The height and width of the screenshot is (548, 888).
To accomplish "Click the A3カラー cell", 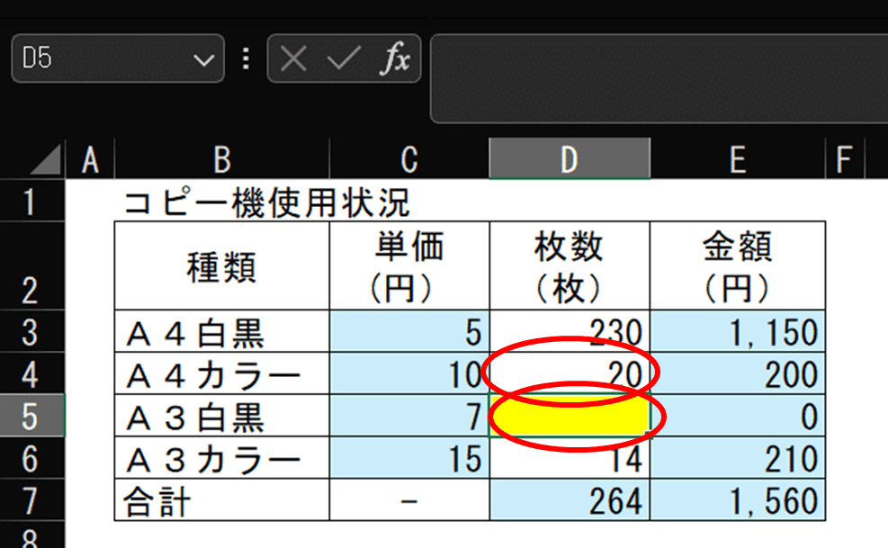I will click(x=222, y=458).
